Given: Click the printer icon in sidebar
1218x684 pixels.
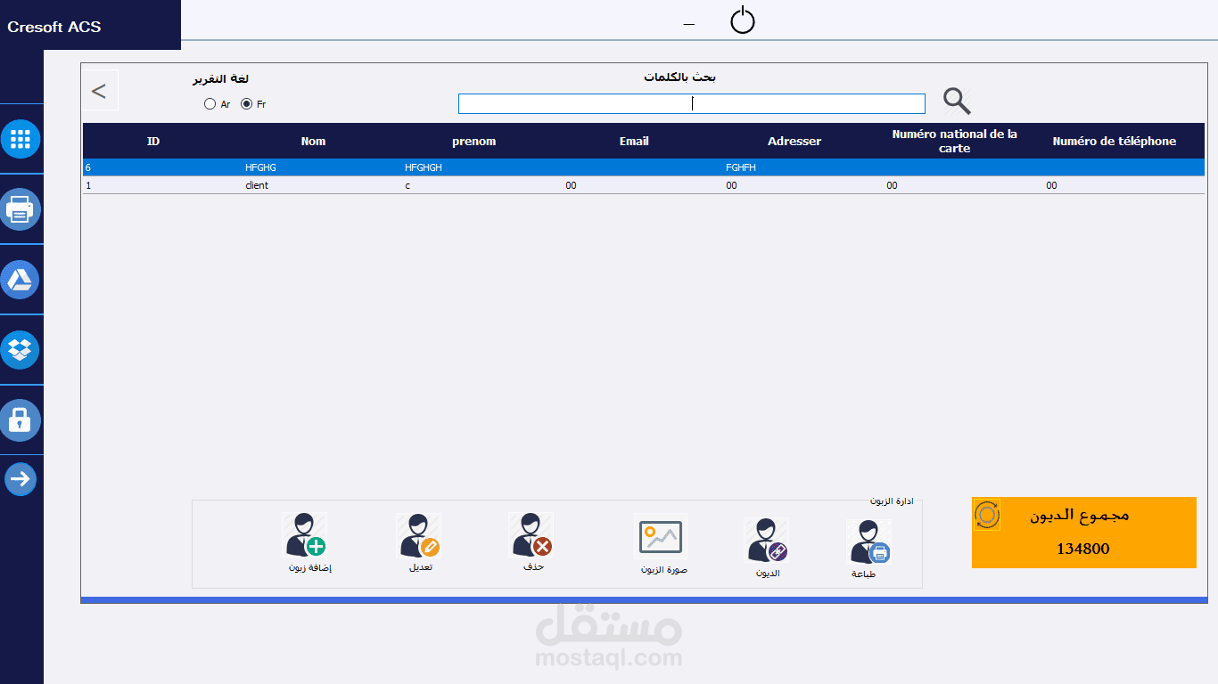Looking at the screenshot, I should [x=21, y=209].
